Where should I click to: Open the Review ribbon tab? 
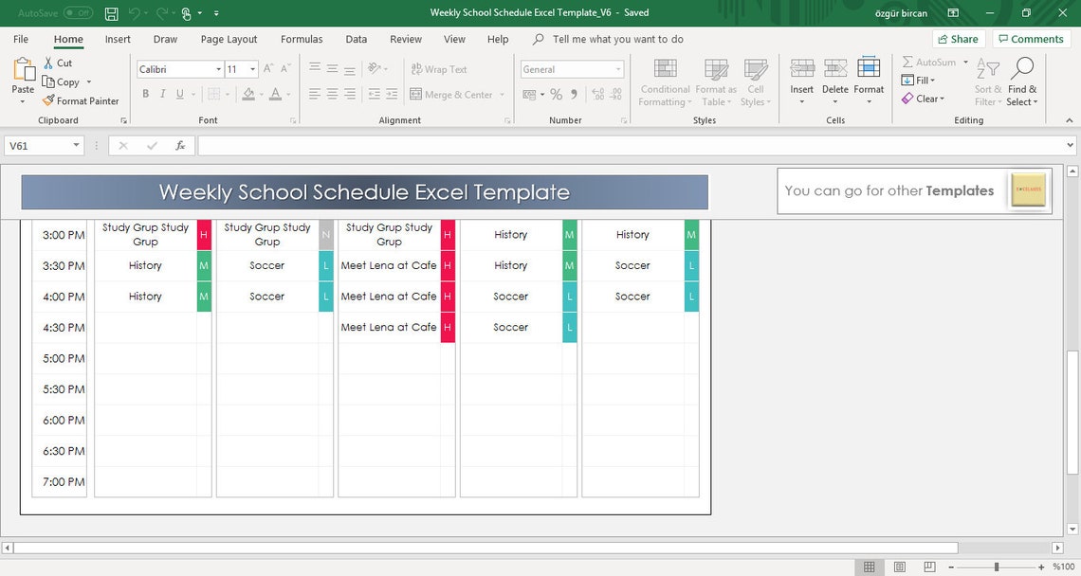[x=405, y=39]
